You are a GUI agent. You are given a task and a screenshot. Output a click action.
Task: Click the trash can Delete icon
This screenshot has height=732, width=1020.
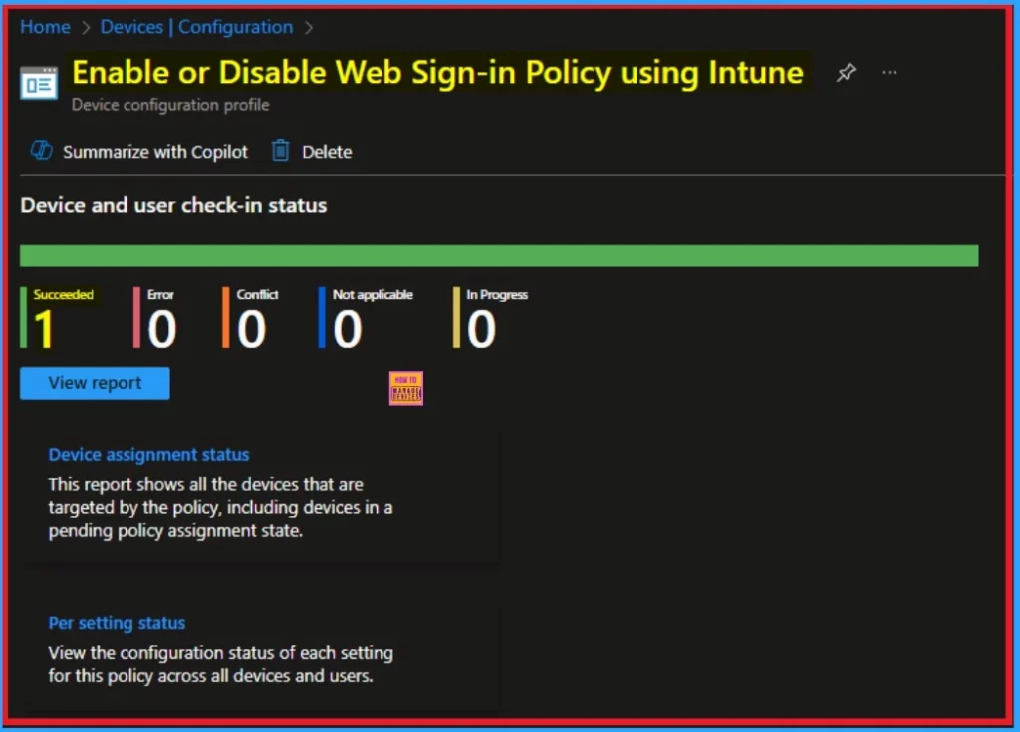(x=280, y=151)
